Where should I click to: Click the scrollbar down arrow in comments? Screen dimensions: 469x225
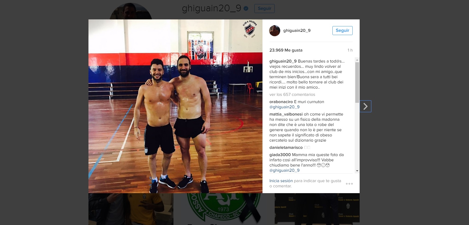point(357,171)
